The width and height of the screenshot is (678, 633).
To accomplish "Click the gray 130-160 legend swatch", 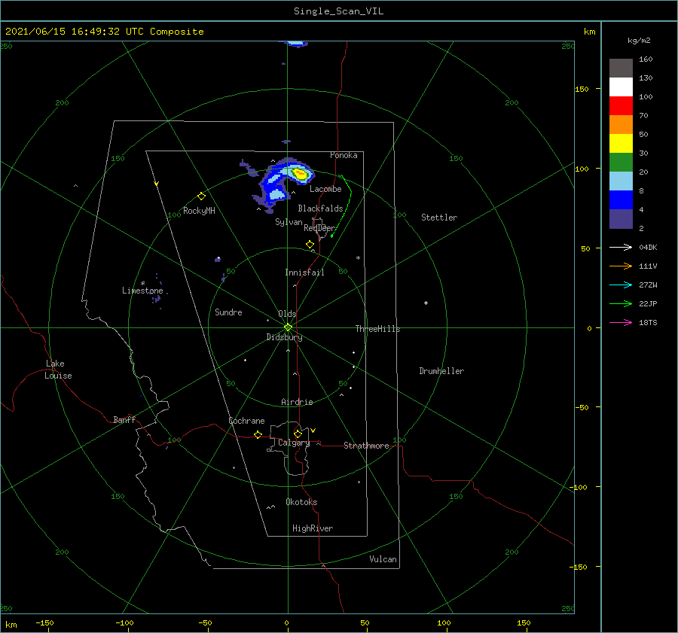I will 621,68.
